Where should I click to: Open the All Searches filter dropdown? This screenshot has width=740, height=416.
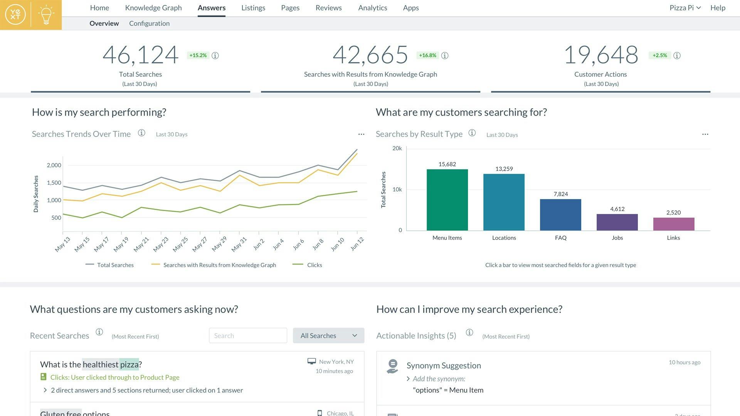(x=328, y=335)
